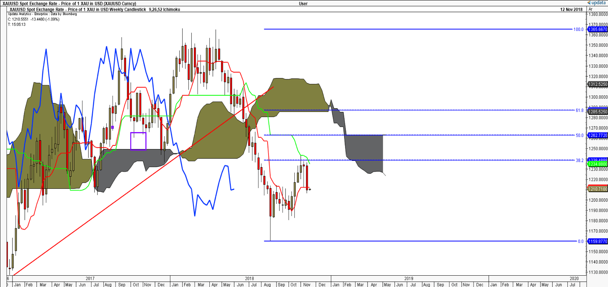608x287 pixels.
Task: Click the 2017 year label on time axis
Action: [x=90, y=278]
